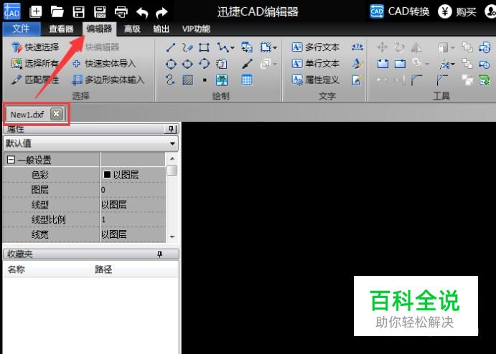Click the stacked pages copy icon
Image resolution: width=496 pixels, height=354 pixels.
221,64
